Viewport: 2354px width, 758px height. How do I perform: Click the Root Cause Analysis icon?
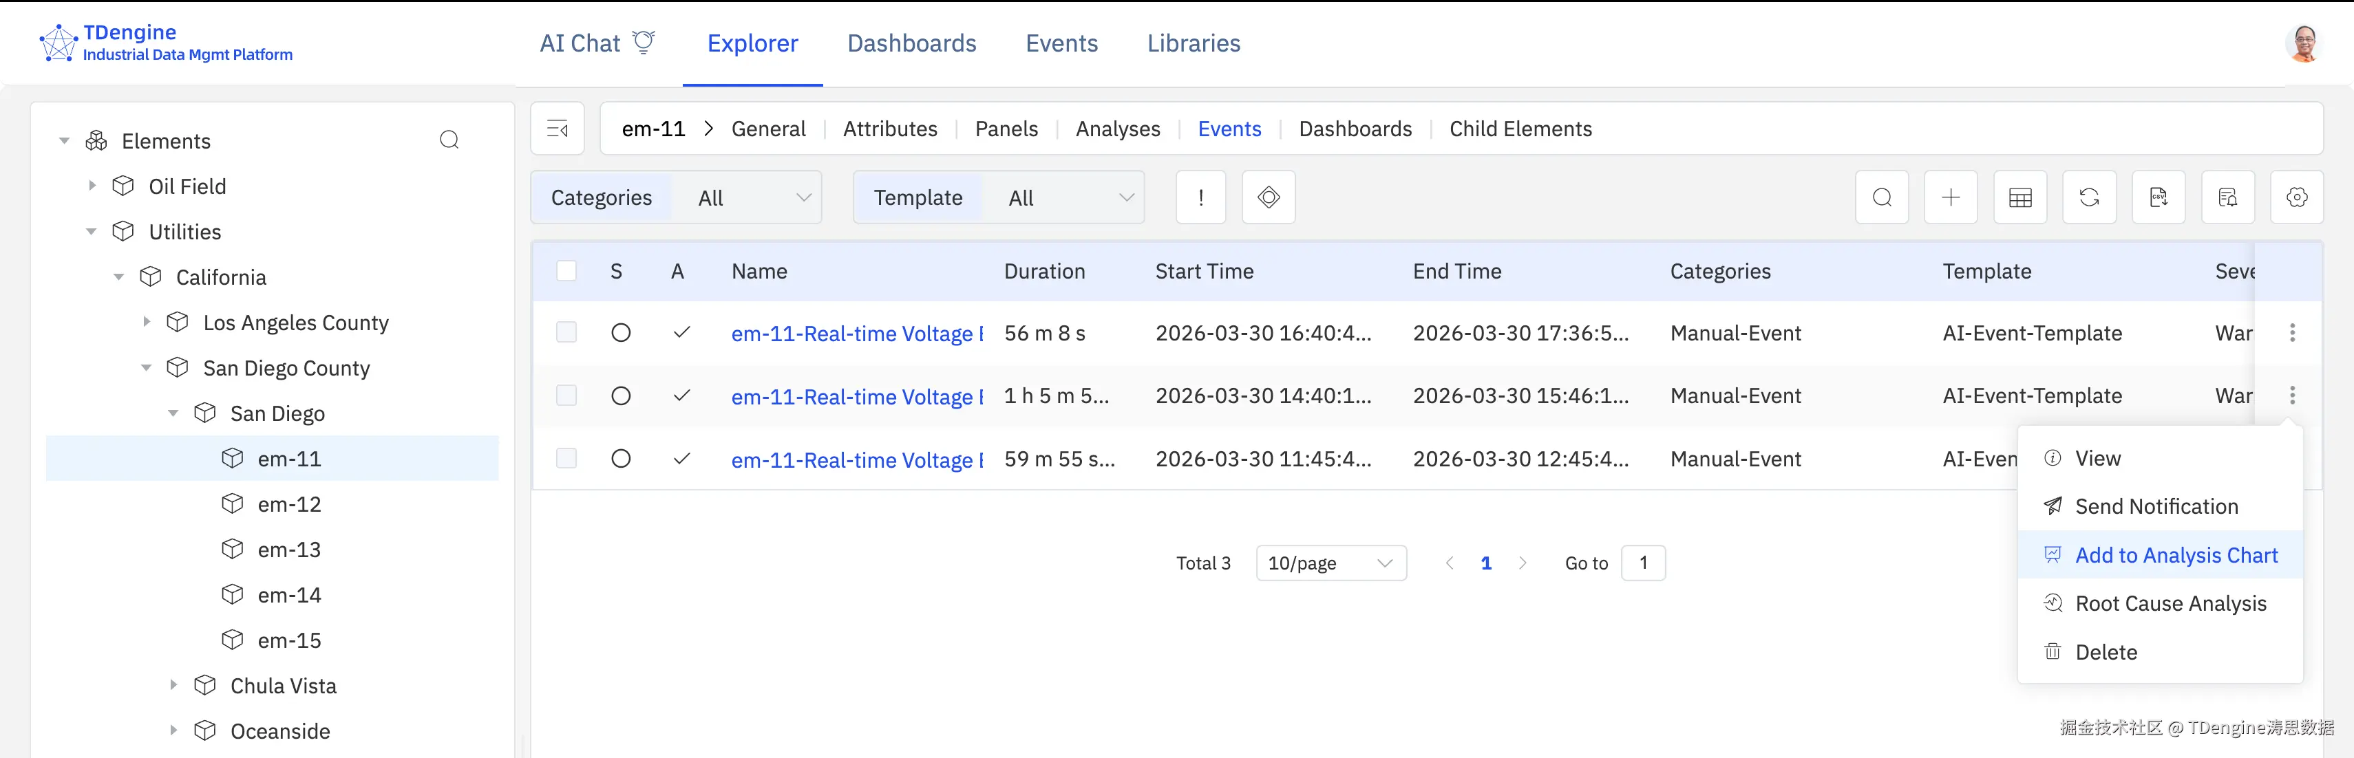pyautogui.click(x=2053, y=603)
